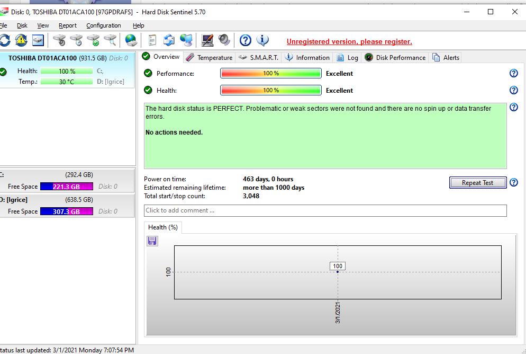Click the comment input field
Screen dimensions: 526x354
325,210
